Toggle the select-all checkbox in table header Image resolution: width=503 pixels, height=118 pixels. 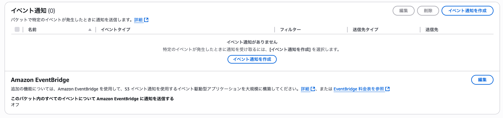coord(17,29)
